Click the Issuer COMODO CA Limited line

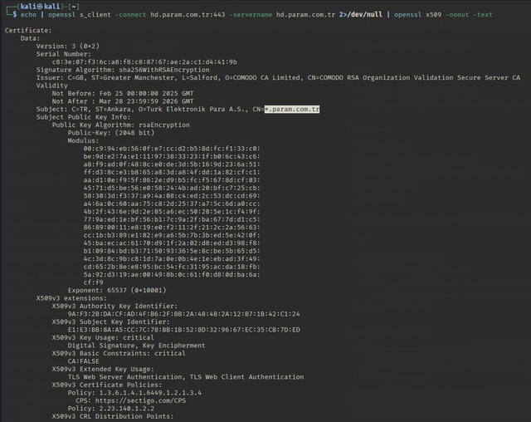[278, 77]
